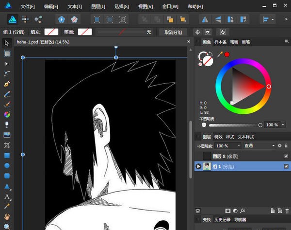Image resolution: width=291 pixels, height=230 pixels.
Task: Switch to the 样本条 tab
Action: click(x=220, y=42)
